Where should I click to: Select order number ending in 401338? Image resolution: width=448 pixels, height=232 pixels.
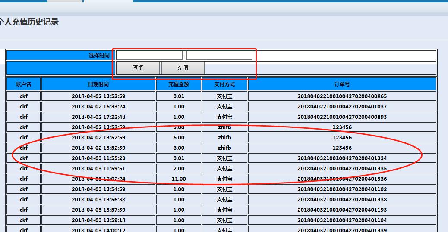[x=342, y=200]
